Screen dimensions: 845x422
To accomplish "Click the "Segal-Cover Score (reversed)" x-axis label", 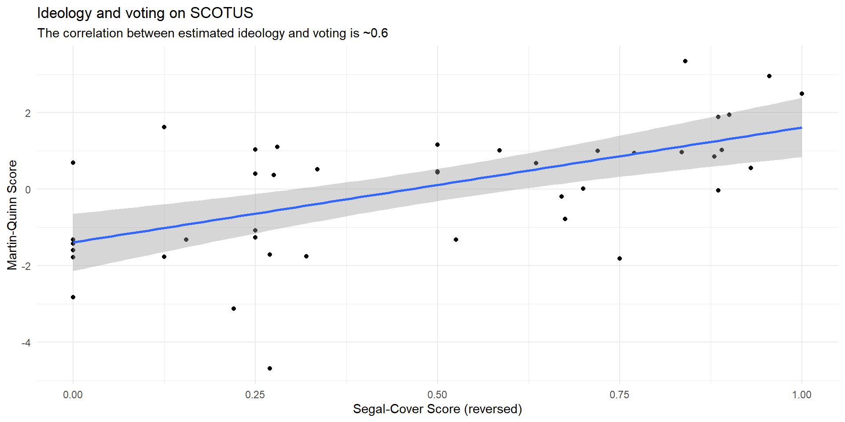I will point(437,409).
